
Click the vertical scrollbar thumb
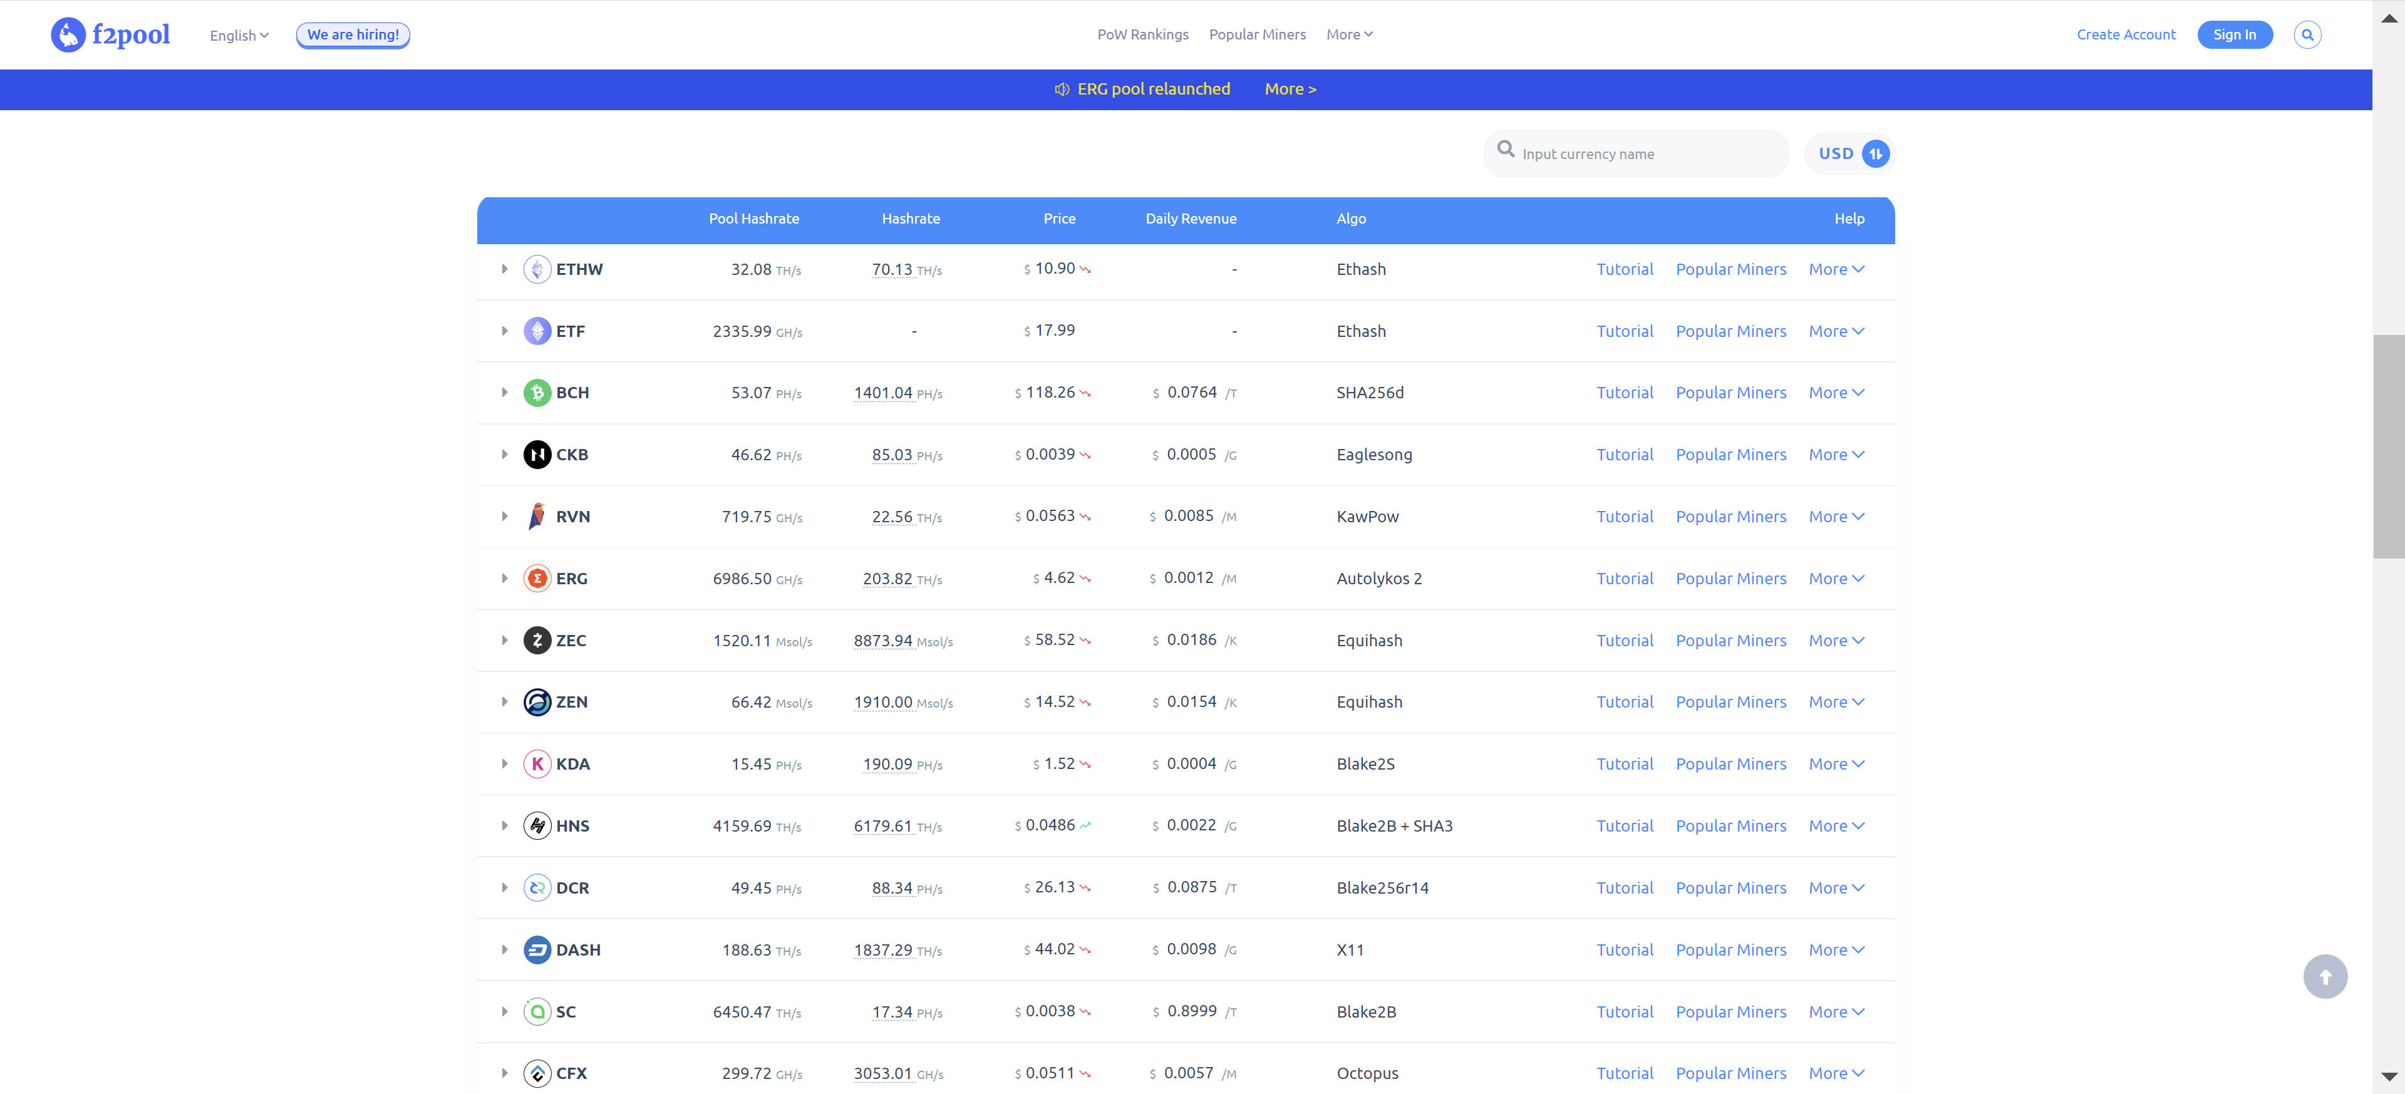click(2388, 446)
